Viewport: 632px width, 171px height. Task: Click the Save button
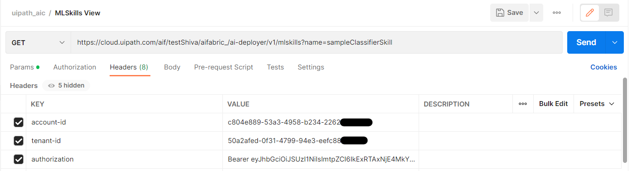click(x=509, y=13)
